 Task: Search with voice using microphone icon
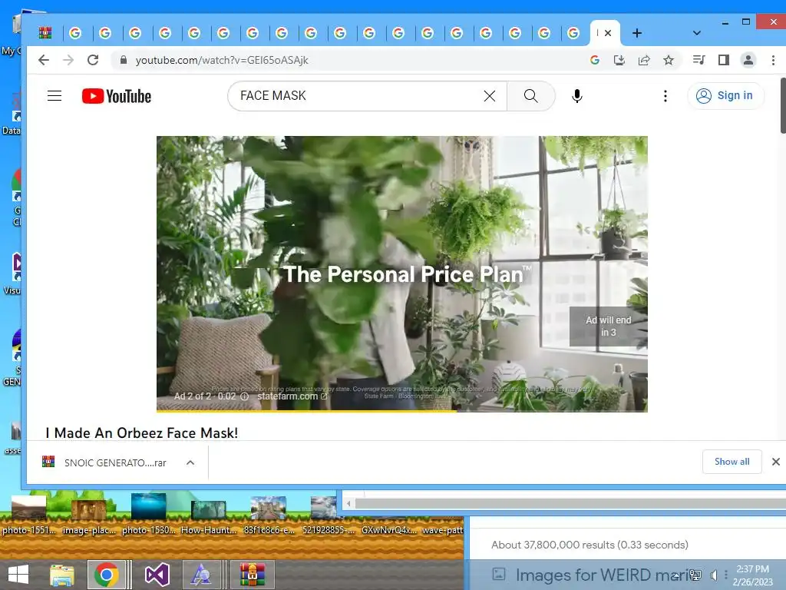(577, 96)
